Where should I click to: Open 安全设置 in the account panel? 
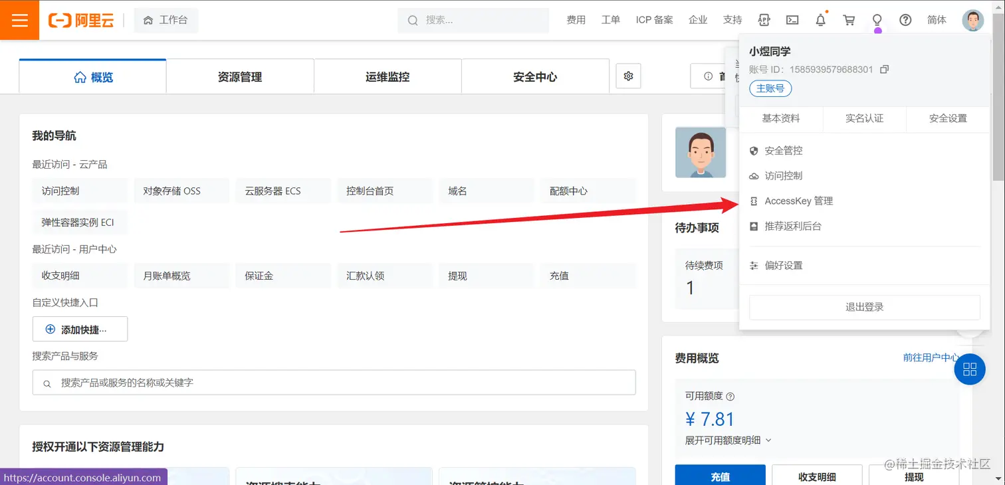click(948, 118)
